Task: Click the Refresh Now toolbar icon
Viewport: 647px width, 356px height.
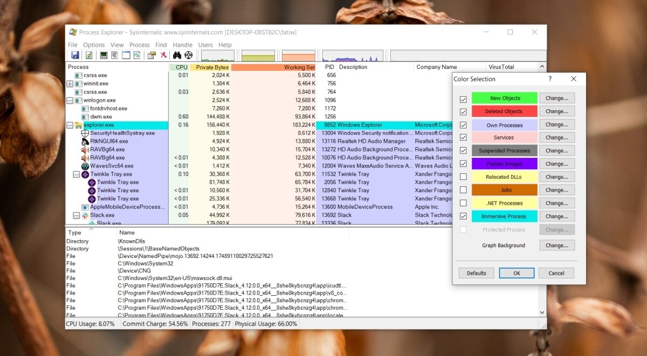Action: click(89, 55)
